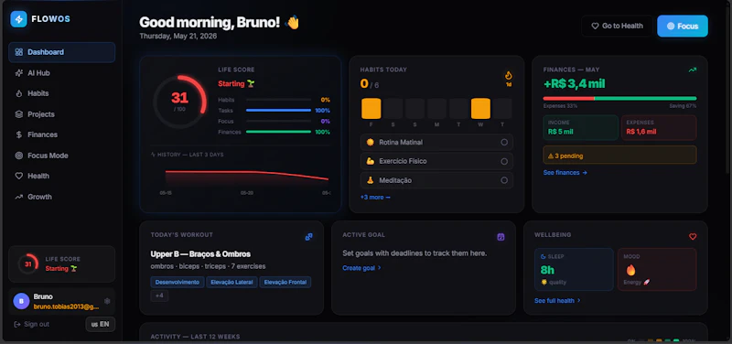Start a session with the Focus button
The width and height of the screenshot is (732, 344).
683,27
